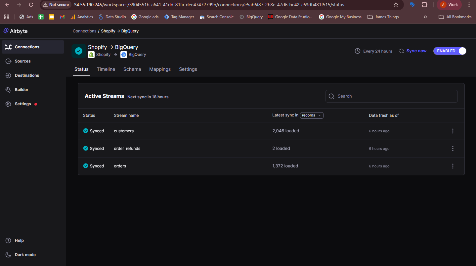476x266 pixels.
Task: Select the Status tab
Action: (x=81, y=69)
